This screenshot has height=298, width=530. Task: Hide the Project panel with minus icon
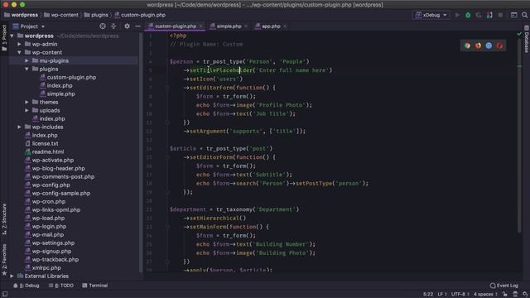(x=138, y=26)
